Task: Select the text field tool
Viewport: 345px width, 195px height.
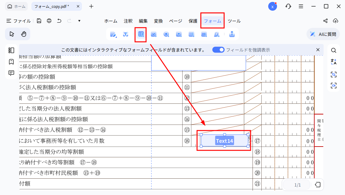Action: pos(140,34)
